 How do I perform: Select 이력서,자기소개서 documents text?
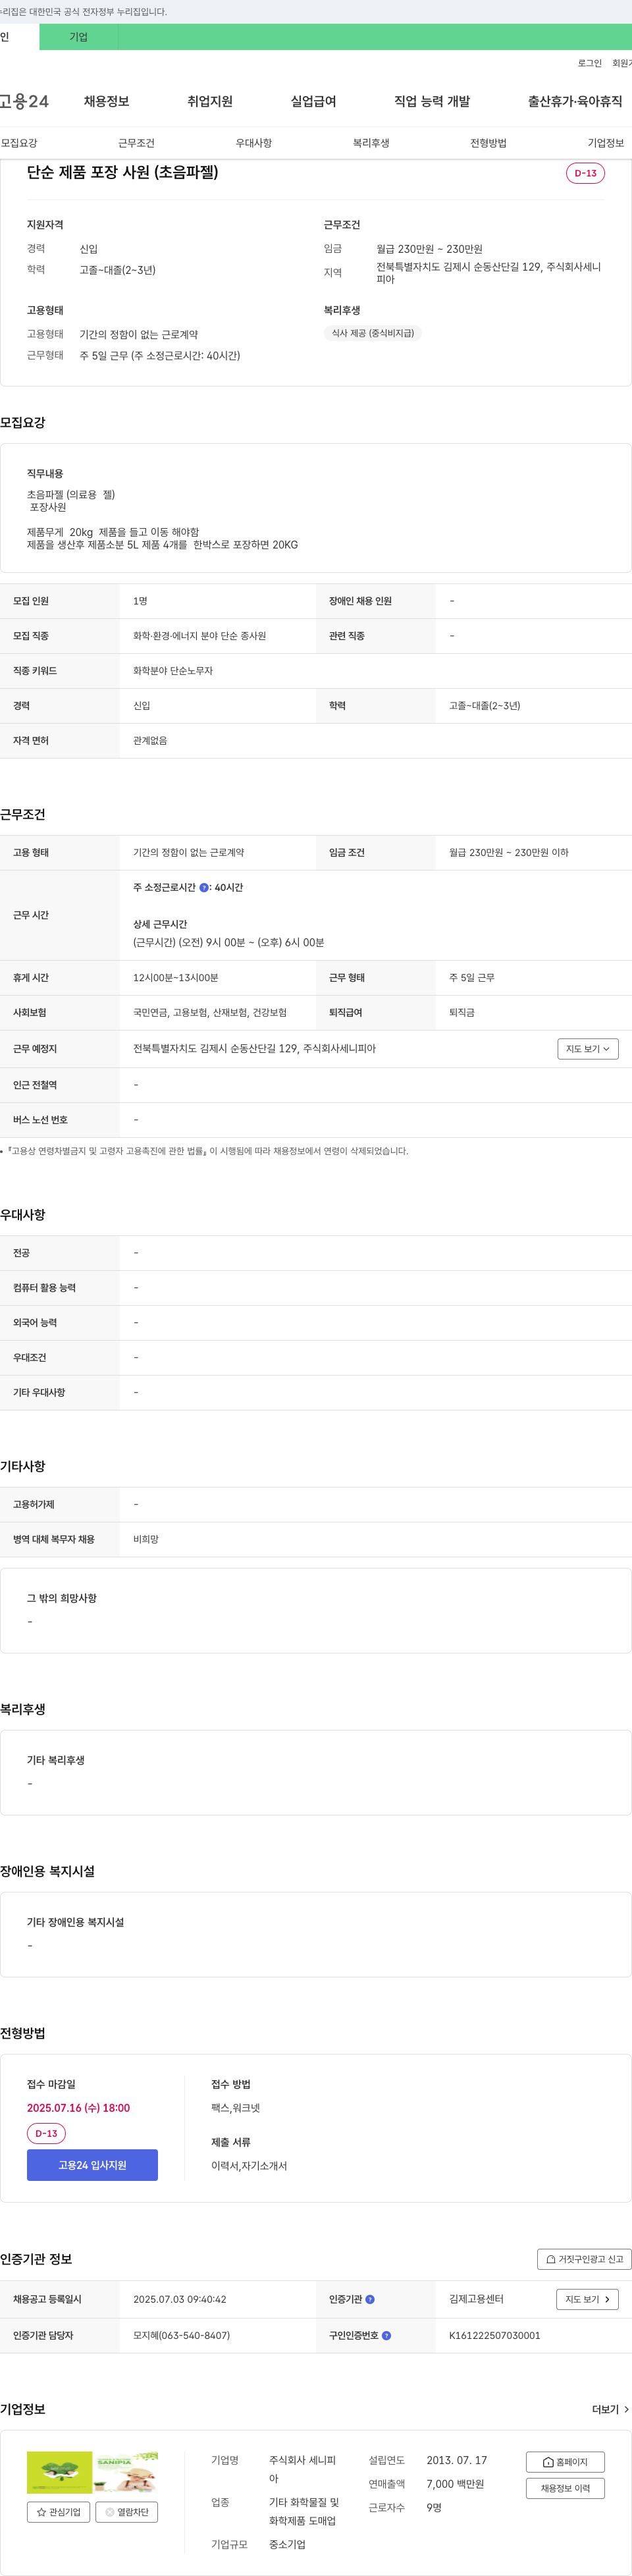pos(249,2166)
